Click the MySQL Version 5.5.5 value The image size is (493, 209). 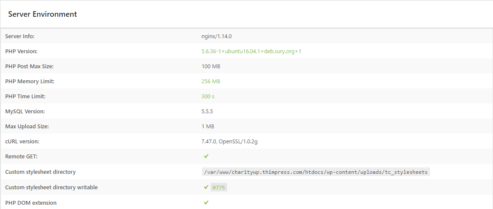207,112
